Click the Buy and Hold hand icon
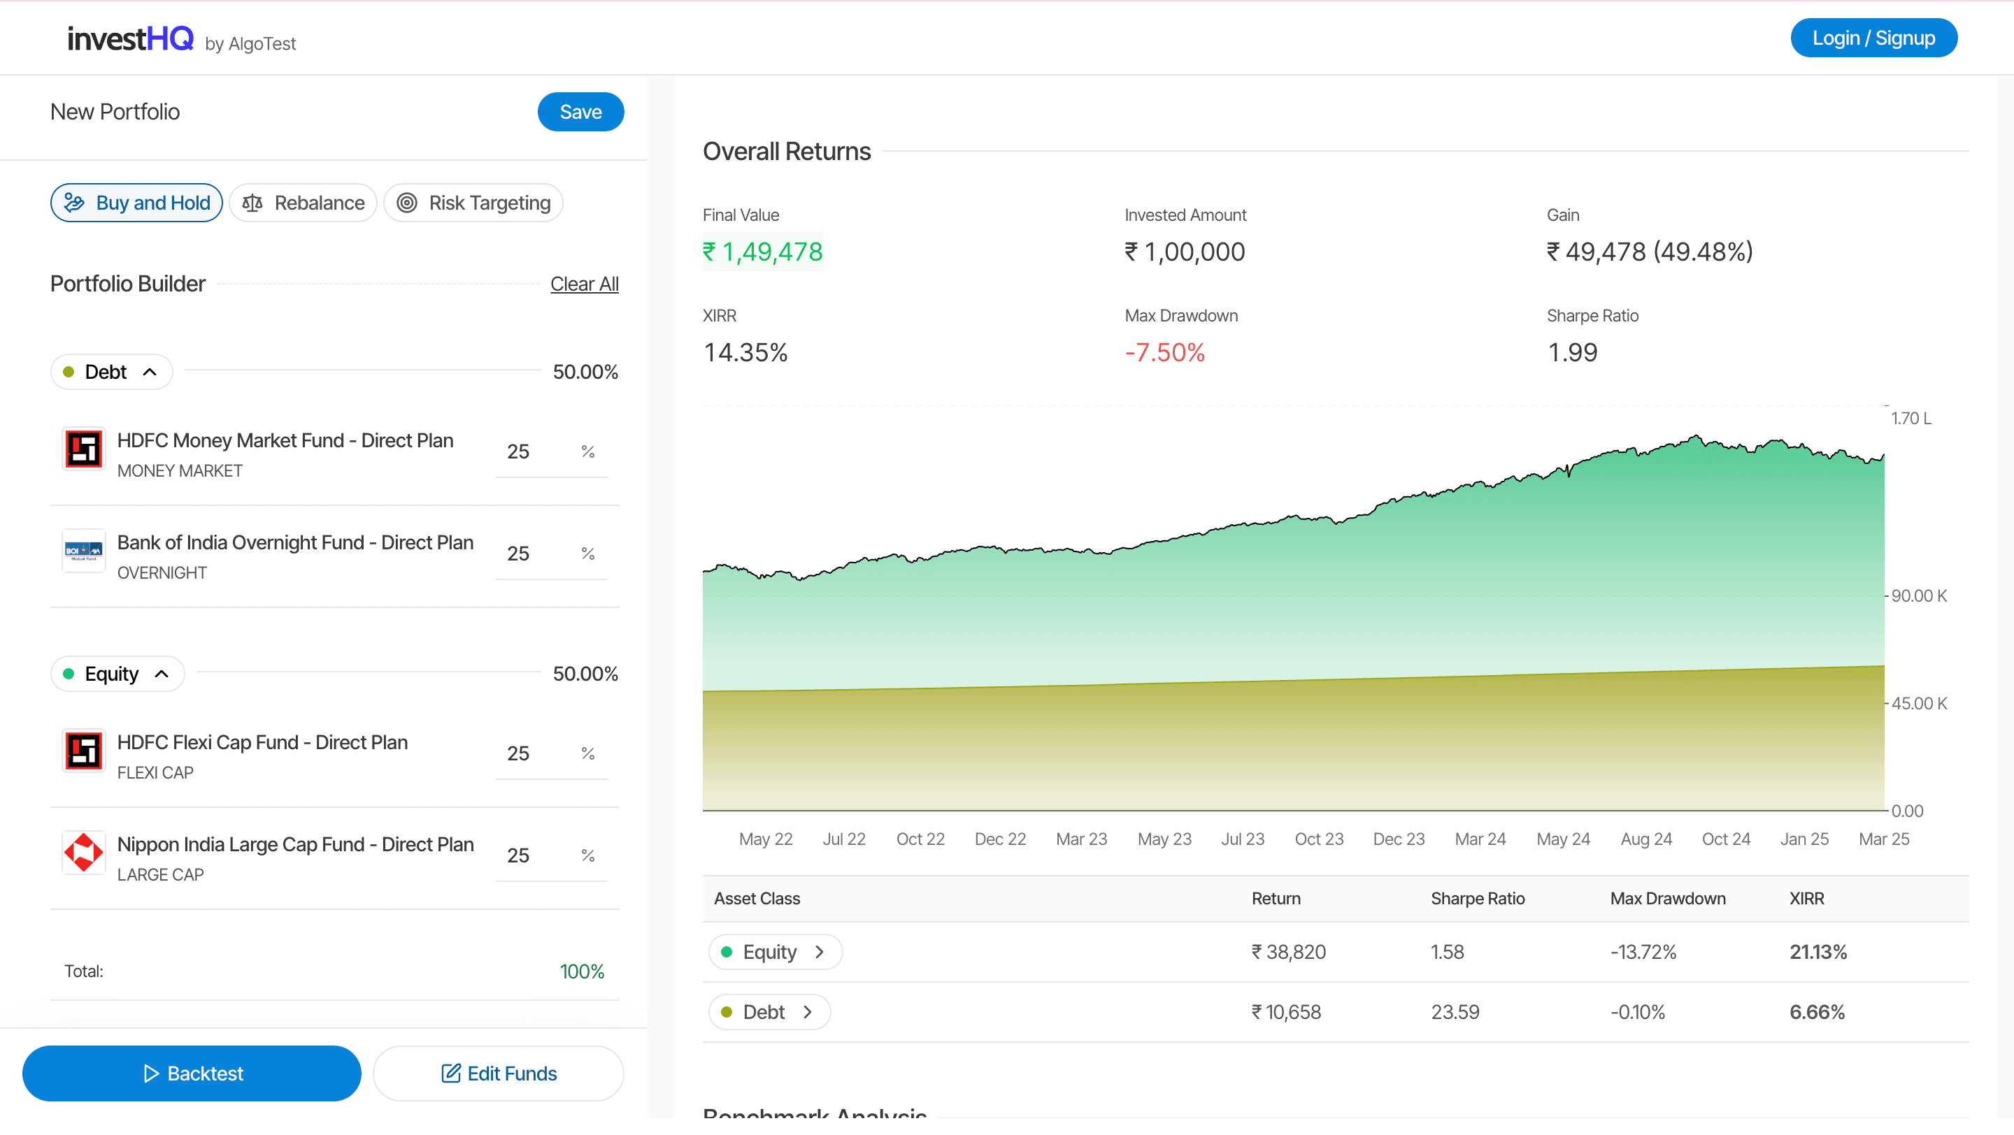The image size is (2014, 1135). tap(74, 203)
